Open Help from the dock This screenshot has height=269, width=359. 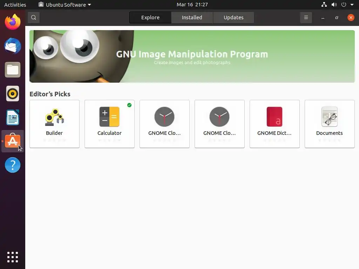(x=13, y=165)
